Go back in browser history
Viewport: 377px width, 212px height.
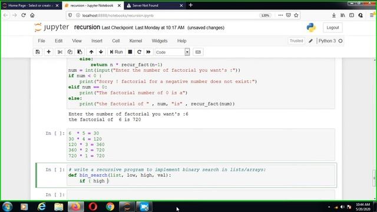point(5,15)
